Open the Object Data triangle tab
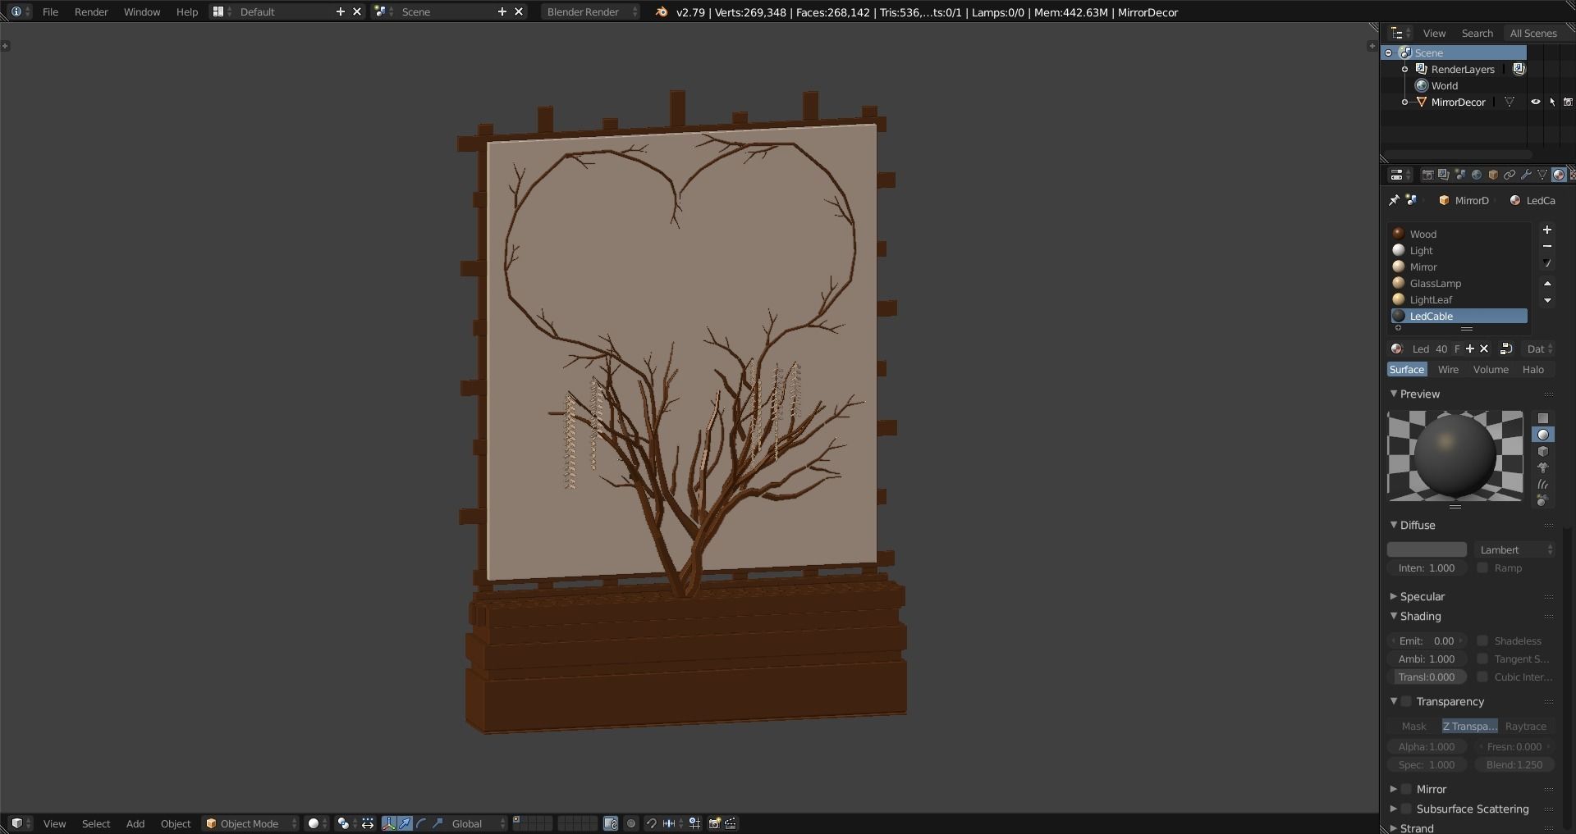This screenshot has width=1576, height=834. (1542, 175)
